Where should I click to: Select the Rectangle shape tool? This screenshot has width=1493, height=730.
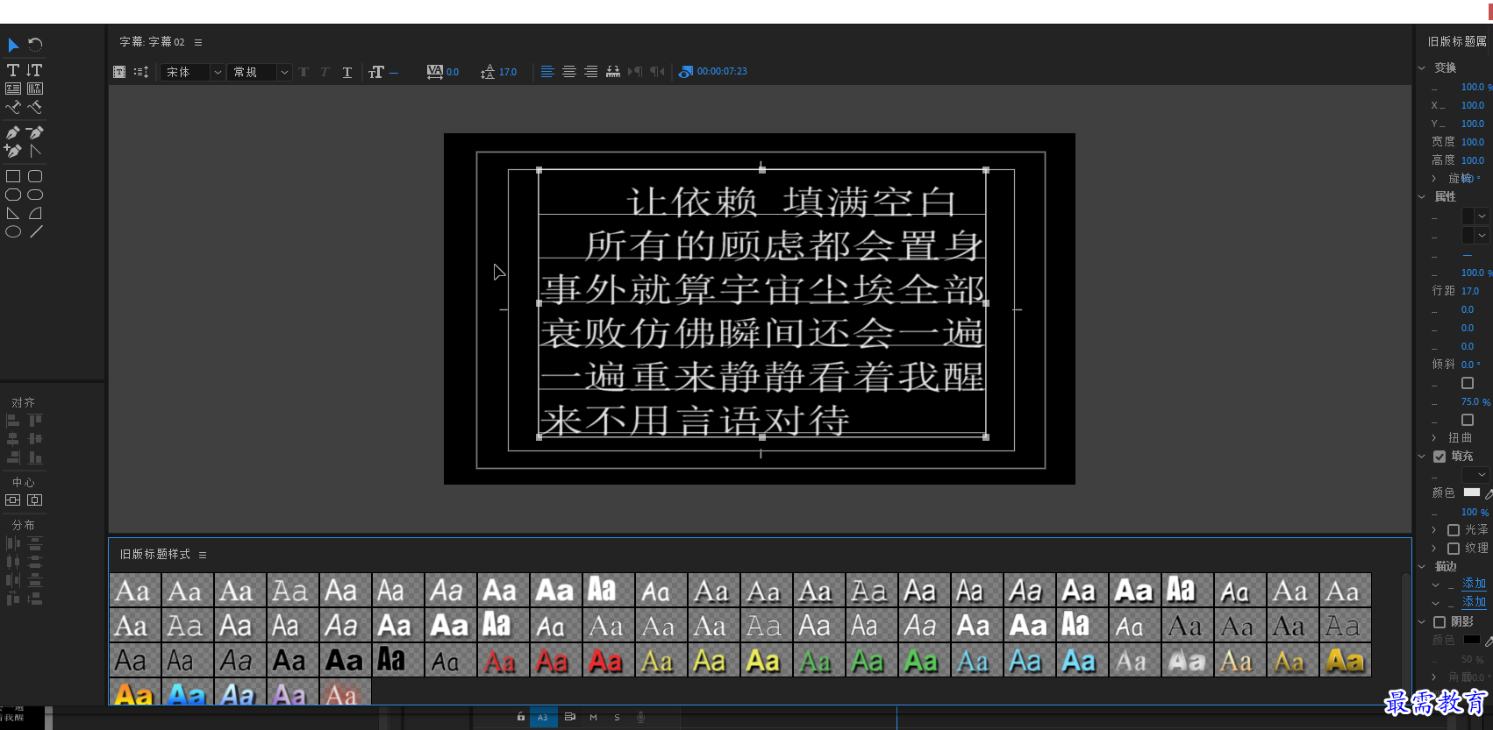click(x=13, y=176)
